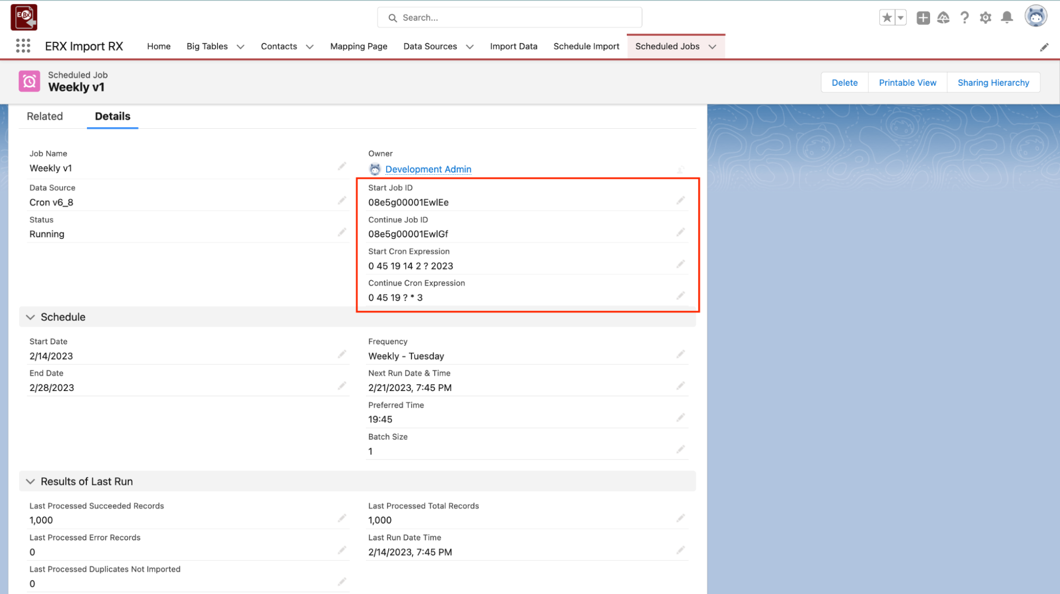
Task: Open the Development Admin owner link
Action: click(x=428, y=169)
